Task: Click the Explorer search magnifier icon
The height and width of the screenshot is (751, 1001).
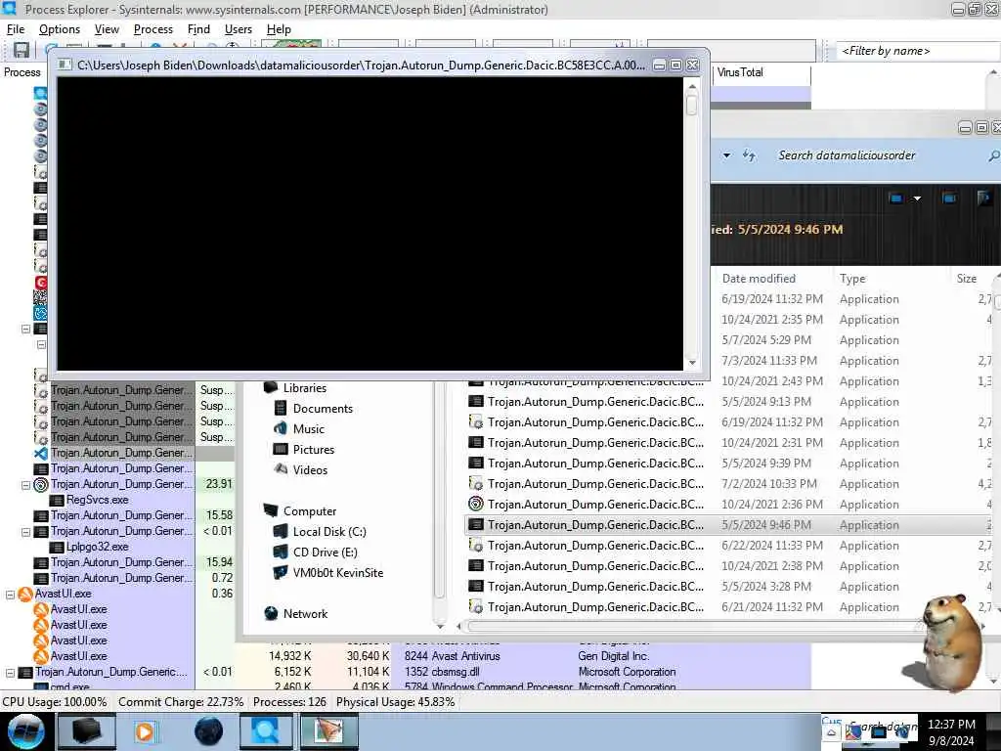Action: pos(993,155)
